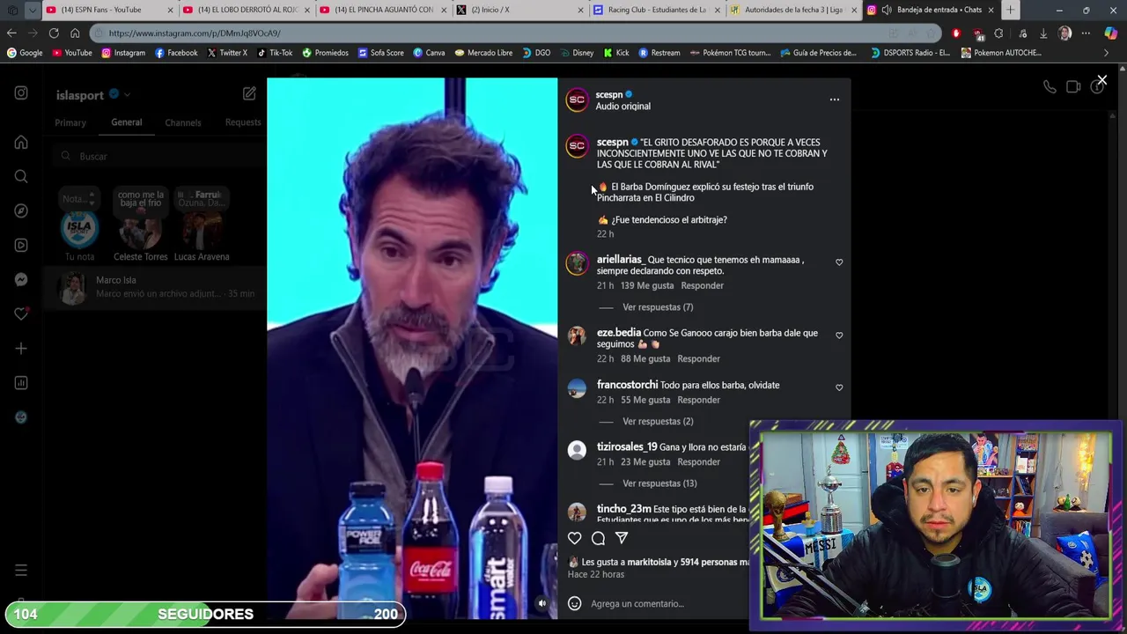Image resolution: width=1127 pixels, height=634 pixels.
Task: Click Create plus icon in sidebar
Action: 21,349
